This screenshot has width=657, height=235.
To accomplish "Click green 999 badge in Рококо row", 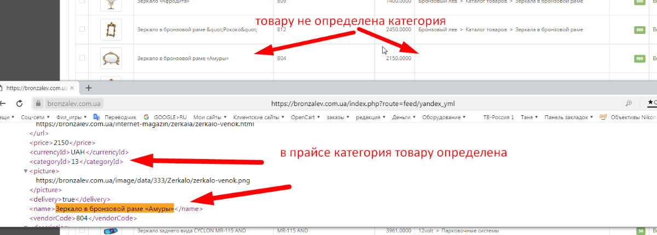I will (638, 30).
